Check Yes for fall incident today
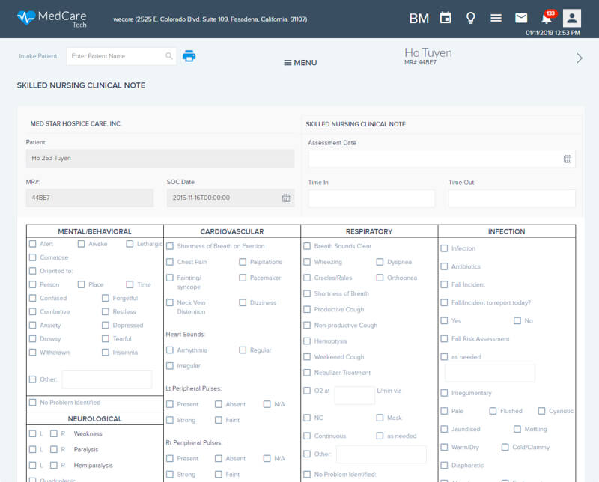The width and height of the screenshot is (599, 482). [x=444, y=320]
